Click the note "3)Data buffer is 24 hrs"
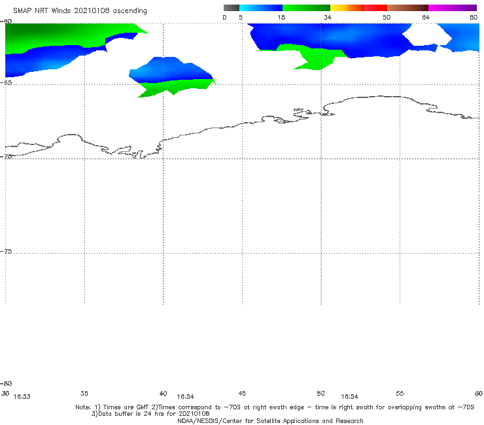This screenshot has height=425, width=484. 150,414
